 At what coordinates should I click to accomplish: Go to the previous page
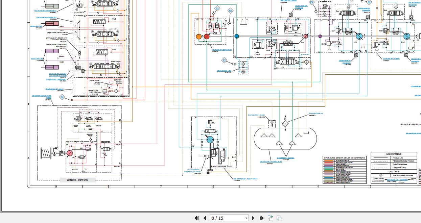(x=205, y=218)
